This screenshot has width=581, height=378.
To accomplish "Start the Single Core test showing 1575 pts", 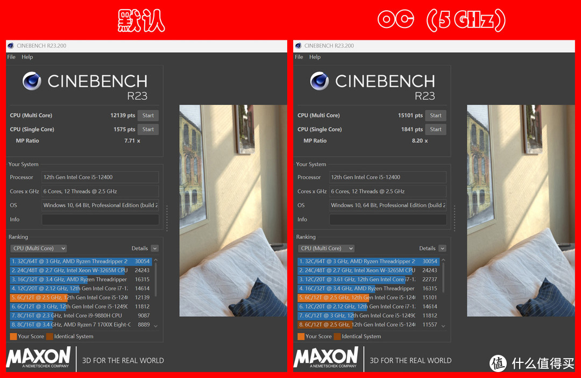I will (x=148, y=130).
